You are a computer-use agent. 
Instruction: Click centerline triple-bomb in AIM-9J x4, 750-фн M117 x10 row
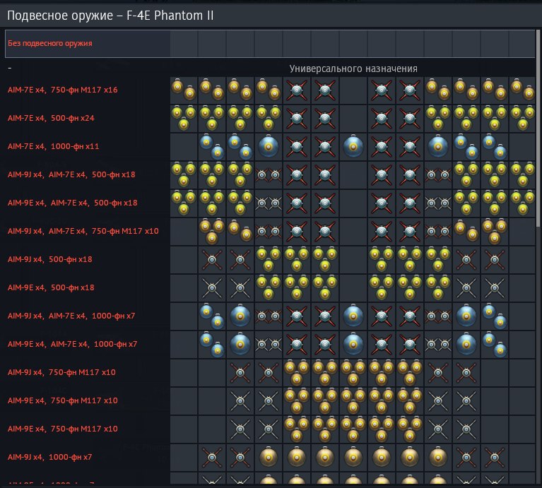click(353, 372)
